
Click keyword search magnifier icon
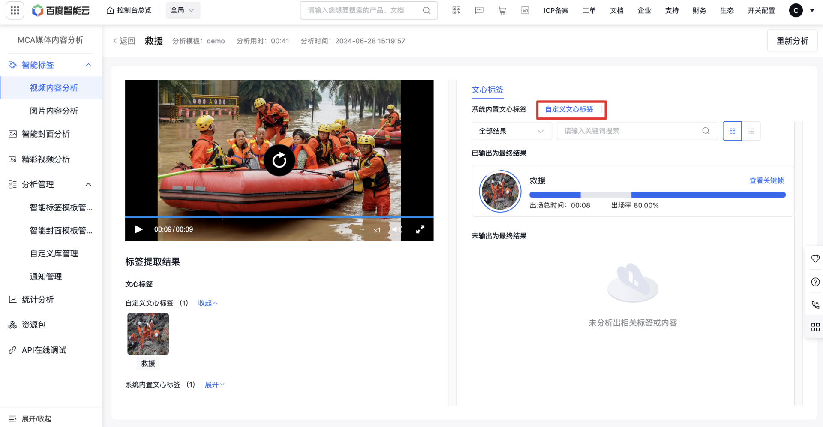pos(706,131)
